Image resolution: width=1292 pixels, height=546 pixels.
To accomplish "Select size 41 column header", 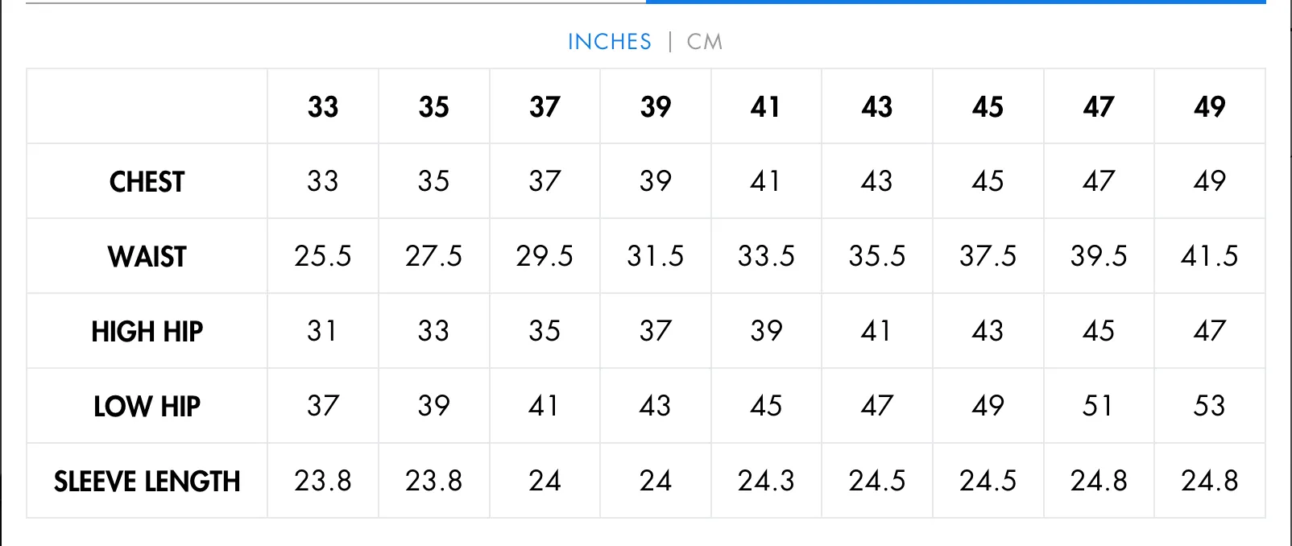I will (x=765, y=106).
